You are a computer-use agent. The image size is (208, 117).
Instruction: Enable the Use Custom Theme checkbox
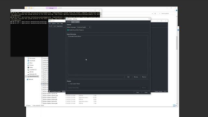[69, 84]
